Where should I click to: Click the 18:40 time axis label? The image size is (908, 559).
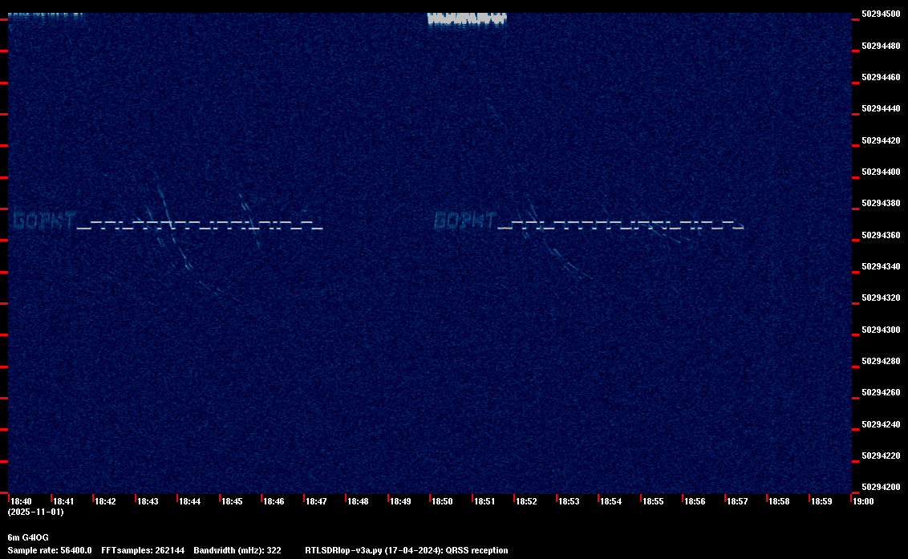pyautogui.click(x=22, y=501)
